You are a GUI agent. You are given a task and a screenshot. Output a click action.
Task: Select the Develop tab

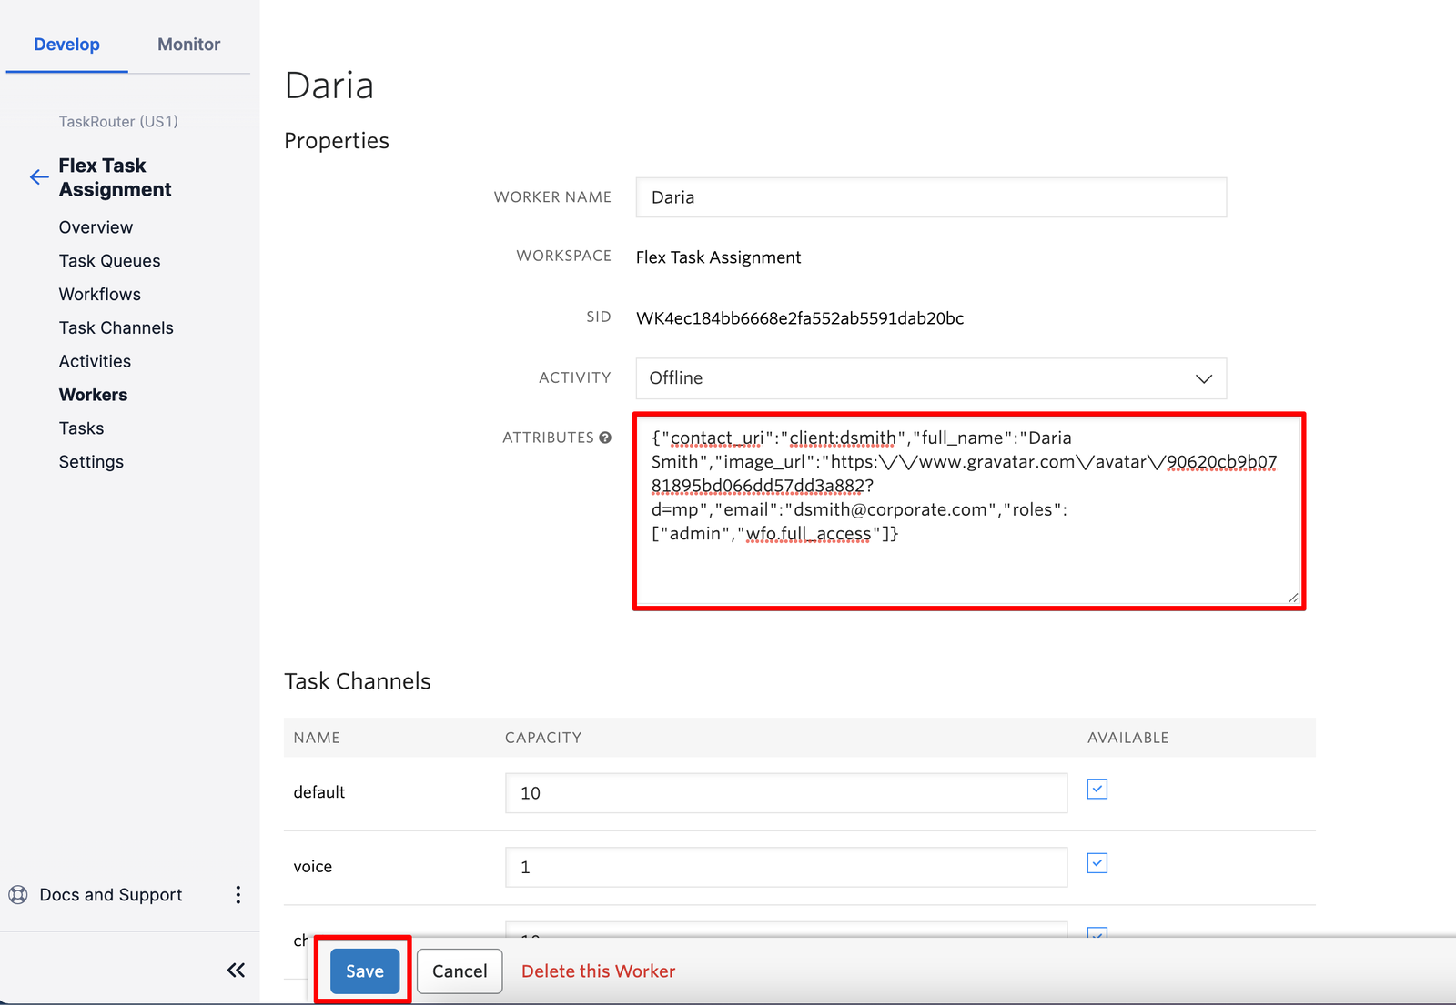pos(66,44)
